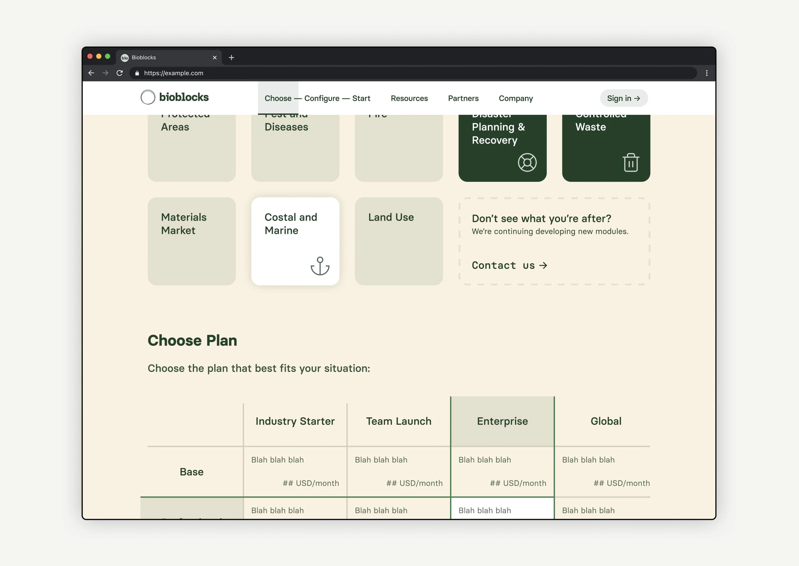The image size is (799, 566).
Task: Open a new browser tab with plus
Action: point(231,57)
